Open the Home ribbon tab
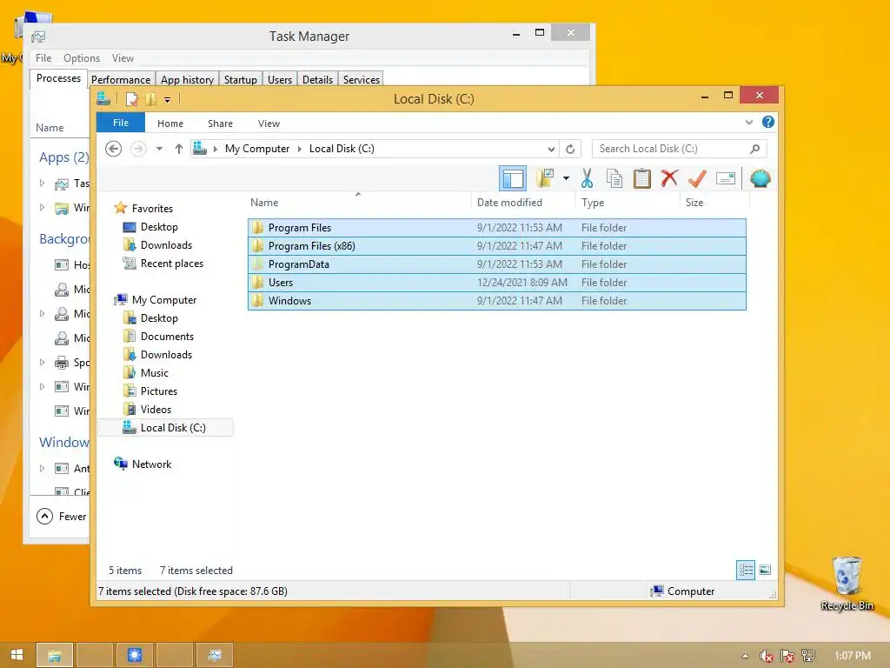The width and height of the screenshot is (890, 668). coord(170,124)
